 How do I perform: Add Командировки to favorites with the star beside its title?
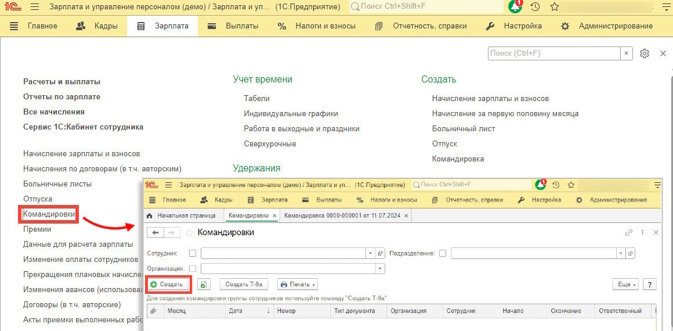189,232
